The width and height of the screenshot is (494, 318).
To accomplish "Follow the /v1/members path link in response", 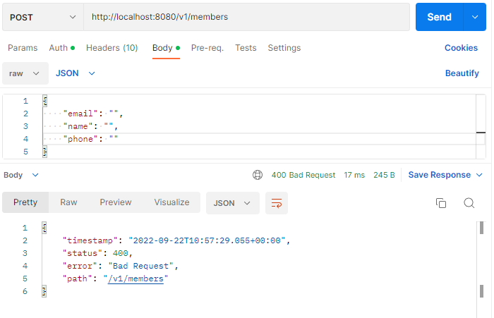I will click(x=135, y=279).
